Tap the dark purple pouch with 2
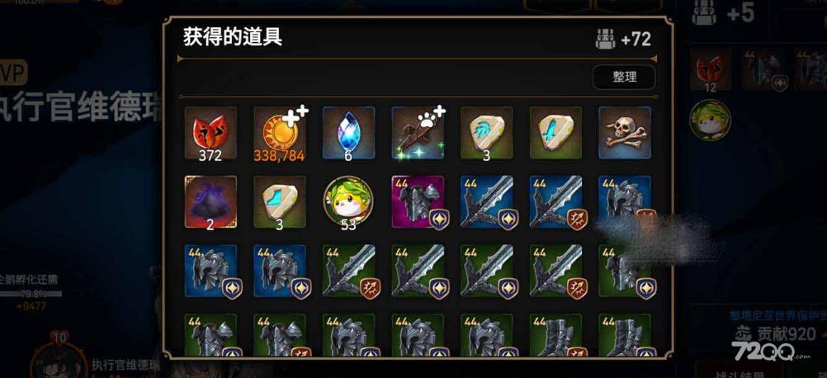Screen dimensions: 827x378 click(x=211, y=202)
